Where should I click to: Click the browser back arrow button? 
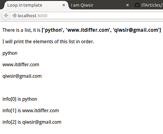(x=6, y=15)
